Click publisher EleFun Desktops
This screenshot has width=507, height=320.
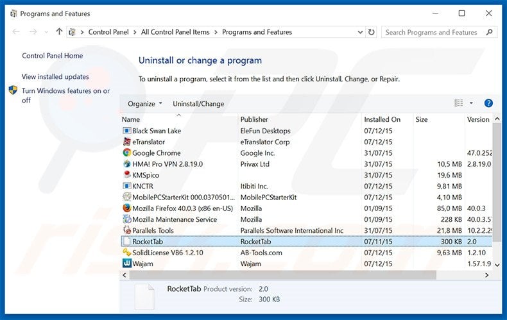265,131
